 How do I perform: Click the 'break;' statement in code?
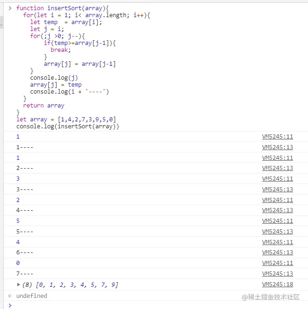(x=61, y=50)
